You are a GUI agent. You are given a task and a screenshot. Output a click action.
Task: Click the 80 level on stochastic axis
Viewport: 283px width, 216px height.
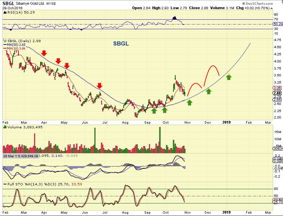coord(276,189)
